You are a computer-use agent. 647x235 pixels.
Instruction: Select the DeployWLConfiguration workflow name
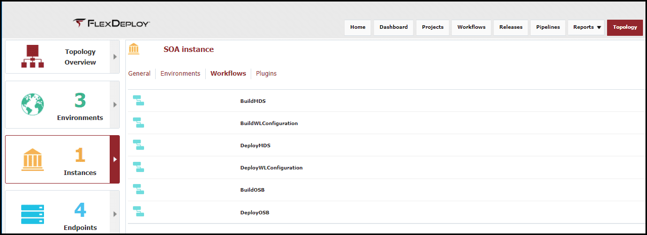coord(271,167)
